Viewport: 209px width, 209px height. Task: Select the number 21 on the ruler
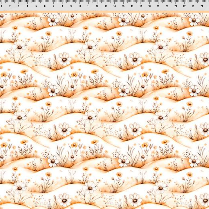coord(176,6)
